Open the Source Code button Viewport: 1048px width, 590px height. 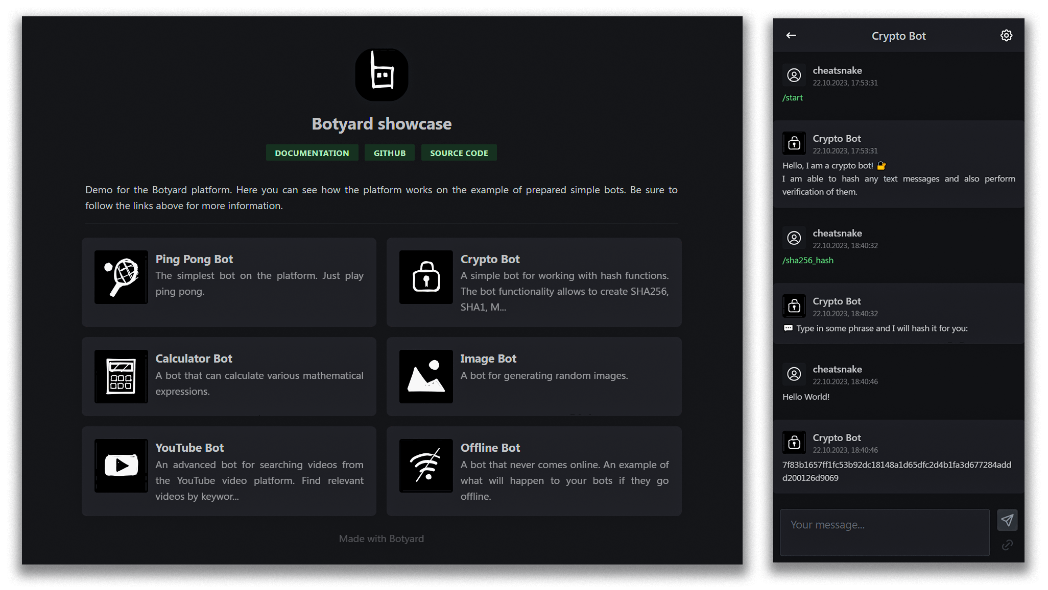point(459,153)
